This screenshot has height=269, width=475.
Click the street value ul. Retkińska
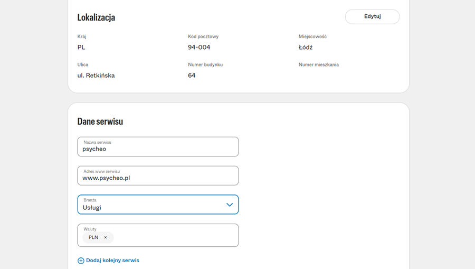tap(96, 76)
